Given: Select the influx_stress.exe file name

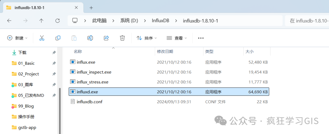Looking at the screenshot, I should pyautogui.click(x=93, y=82).
